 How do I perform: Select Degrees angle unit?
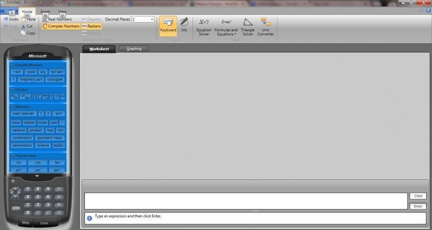point(91,19)
